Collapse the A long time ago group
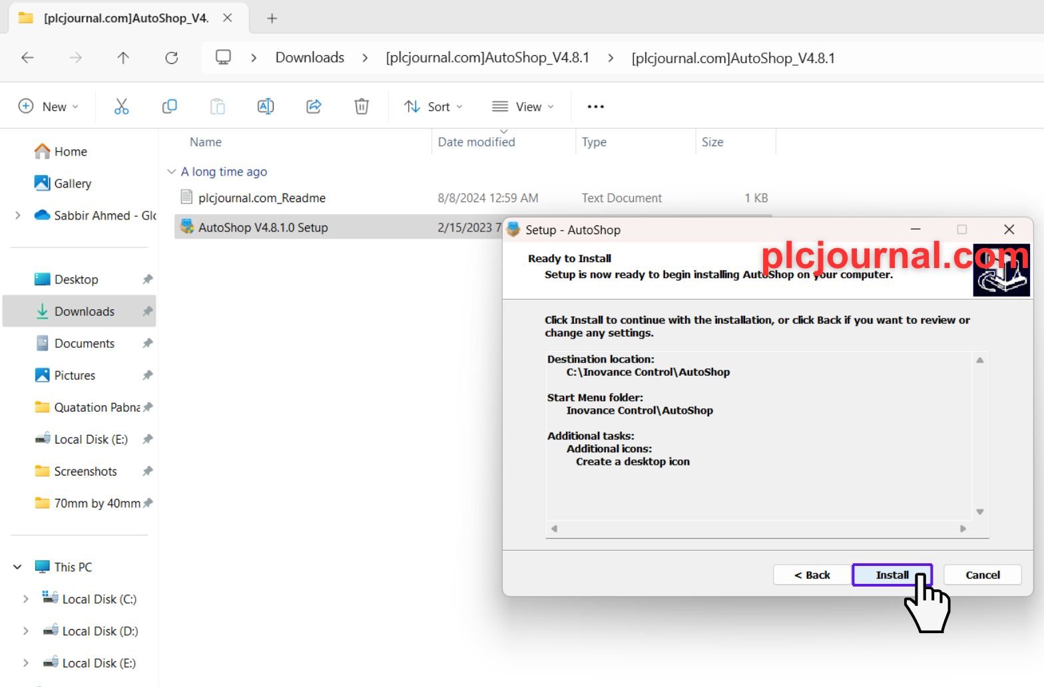Viewport: 1044px width, 687px height. pyautogui.click(x=171, y=172)
